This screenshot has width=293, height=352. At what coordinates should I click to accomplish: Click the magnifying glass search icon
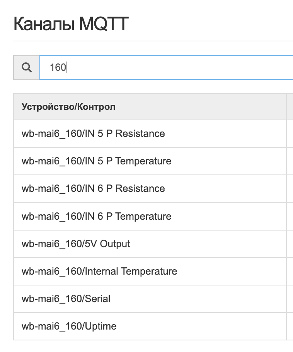tap(26, 68)
